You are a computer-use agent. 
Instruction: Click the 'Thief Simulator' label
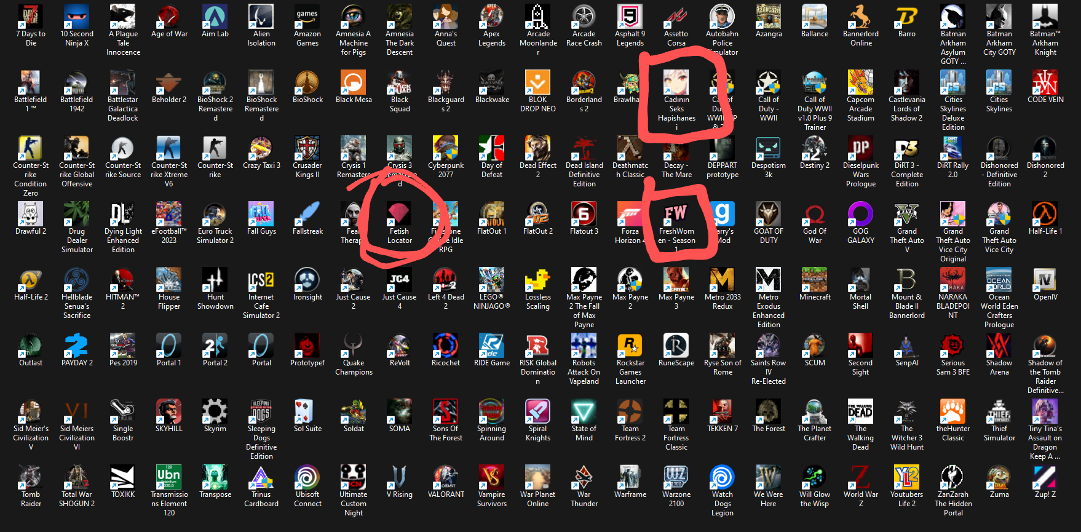[x=999, y=434]
